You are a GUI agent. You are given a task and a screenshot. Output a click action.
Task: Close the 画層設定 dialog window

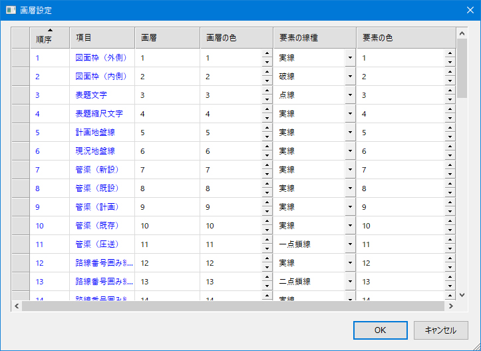[466, 10]
